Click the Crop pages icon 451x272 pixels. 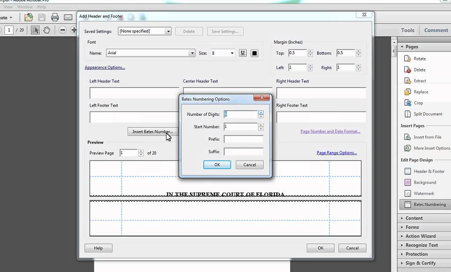tap(407, 103)
